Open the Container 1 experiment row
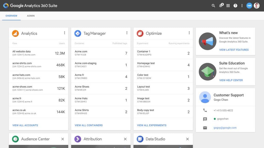Viewport: 264px width, 148px height. click(163, 53)
